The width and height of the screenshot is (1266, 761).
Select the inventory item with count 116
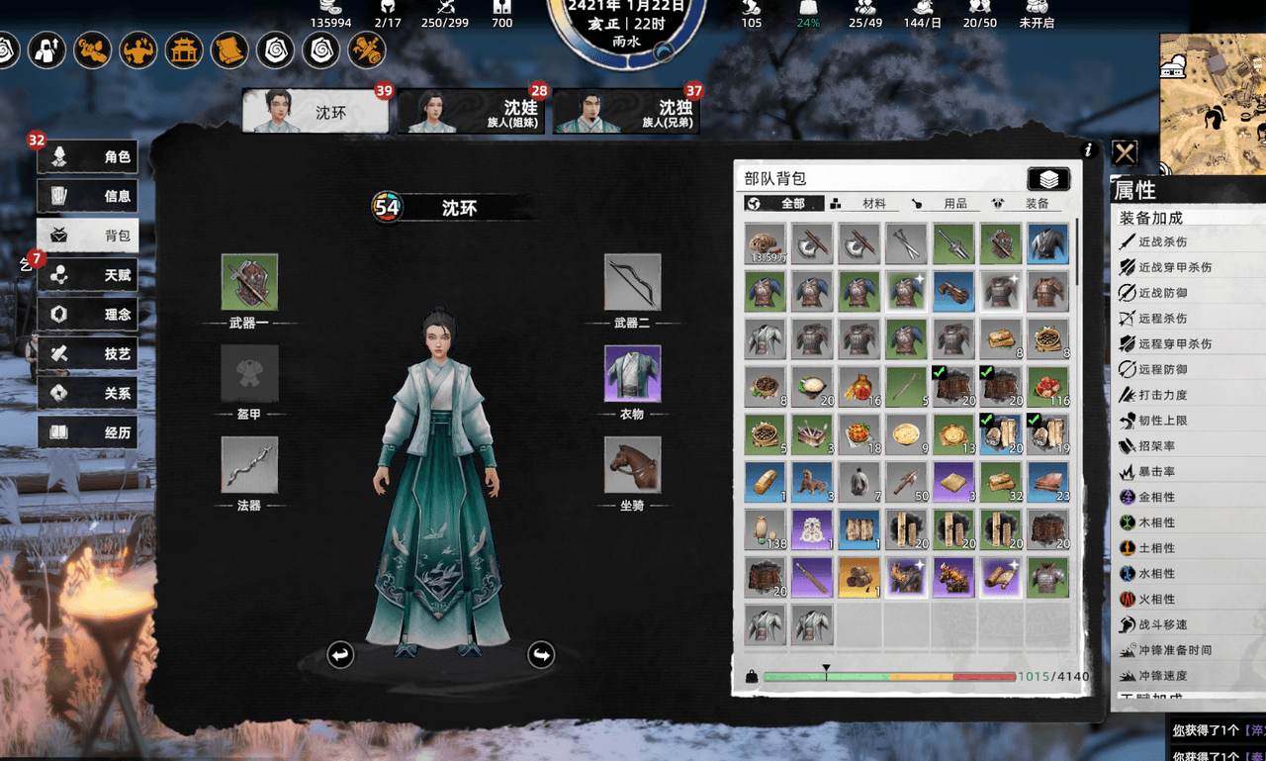pyautogui.click(x=1048, y=386)
